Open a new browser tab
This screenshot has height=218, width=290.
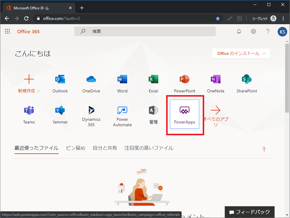pos(82,8)
